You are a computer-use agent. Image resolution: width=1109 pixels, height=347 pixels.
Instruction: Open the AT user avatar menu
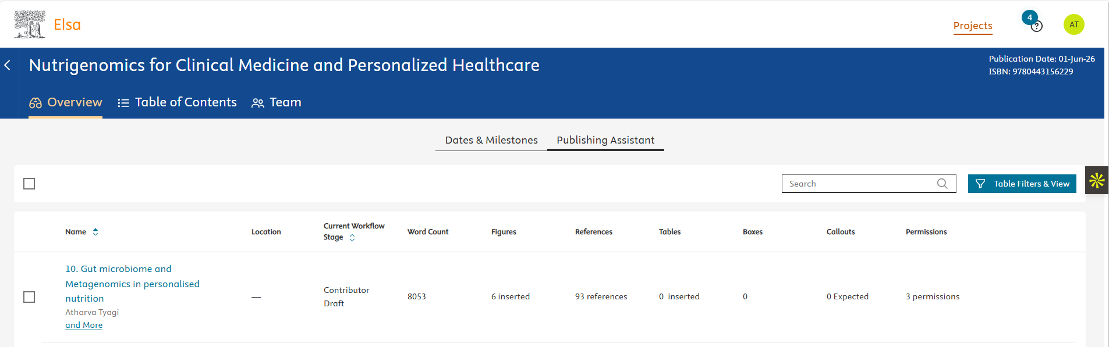tap(1073, 24)
